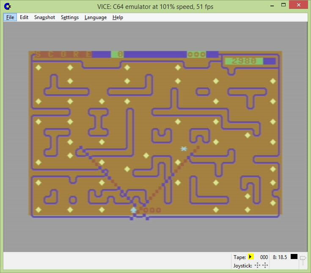Click the Tape: label in status bar
Viewport: 311px width, 273px height.
239,257
